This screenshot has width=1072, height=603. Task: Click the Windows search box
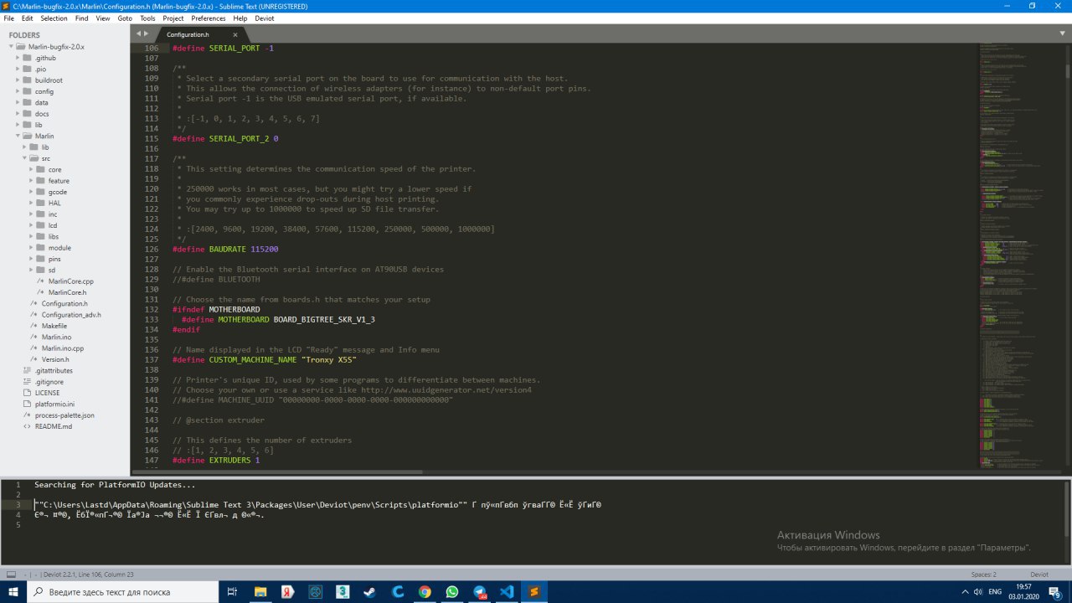tap(122, 591)
